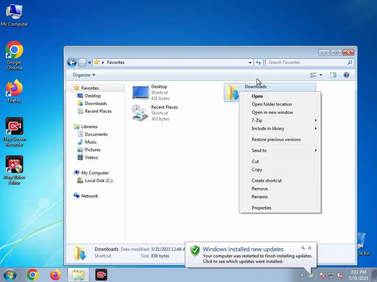Select Local Disk (C:) in sidebar
Image resolution: width=377 pixels, height=282 pixels.
pyautogui.click(x=99, y=181)
